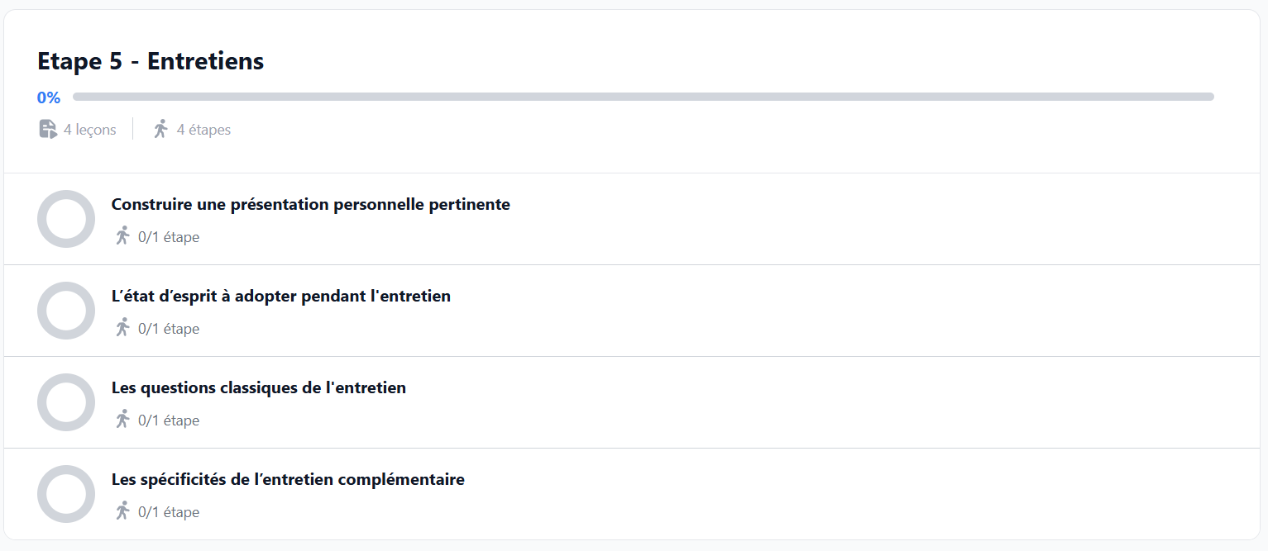Select the progress circle for 'Construire une présentation personnelle pertinente'
Viewport: 1268px width, 551px height.
coord(66,219)
